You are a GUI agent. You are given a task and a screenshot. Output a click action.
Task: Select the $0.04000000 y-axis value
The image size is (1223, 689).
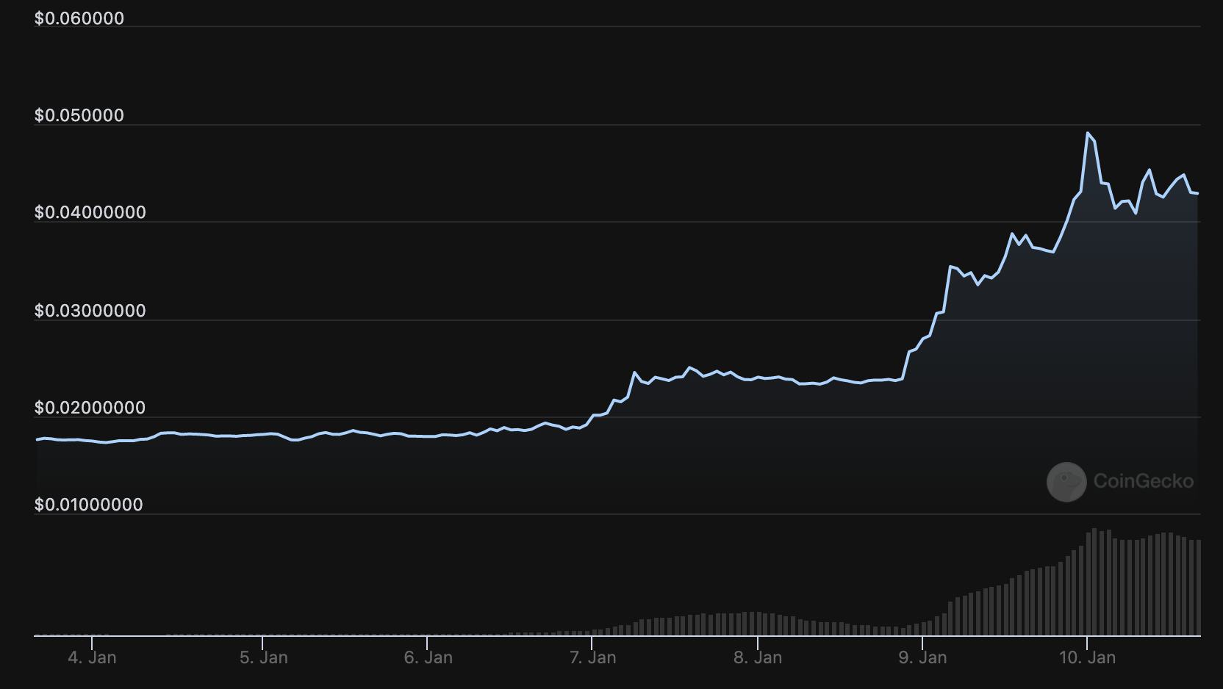pyautogui.click(x=90, y=212)
